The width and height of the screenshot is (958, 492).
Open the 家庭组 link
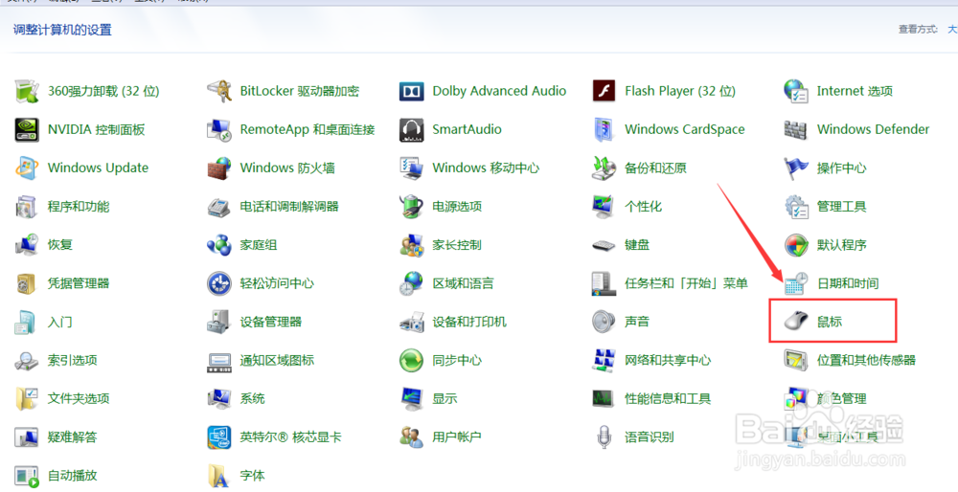tap(259, 245)
